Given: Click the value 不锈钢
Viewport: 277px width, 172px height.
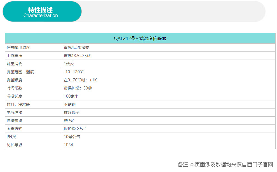Looking at the screenshot, I should [70, 104].
